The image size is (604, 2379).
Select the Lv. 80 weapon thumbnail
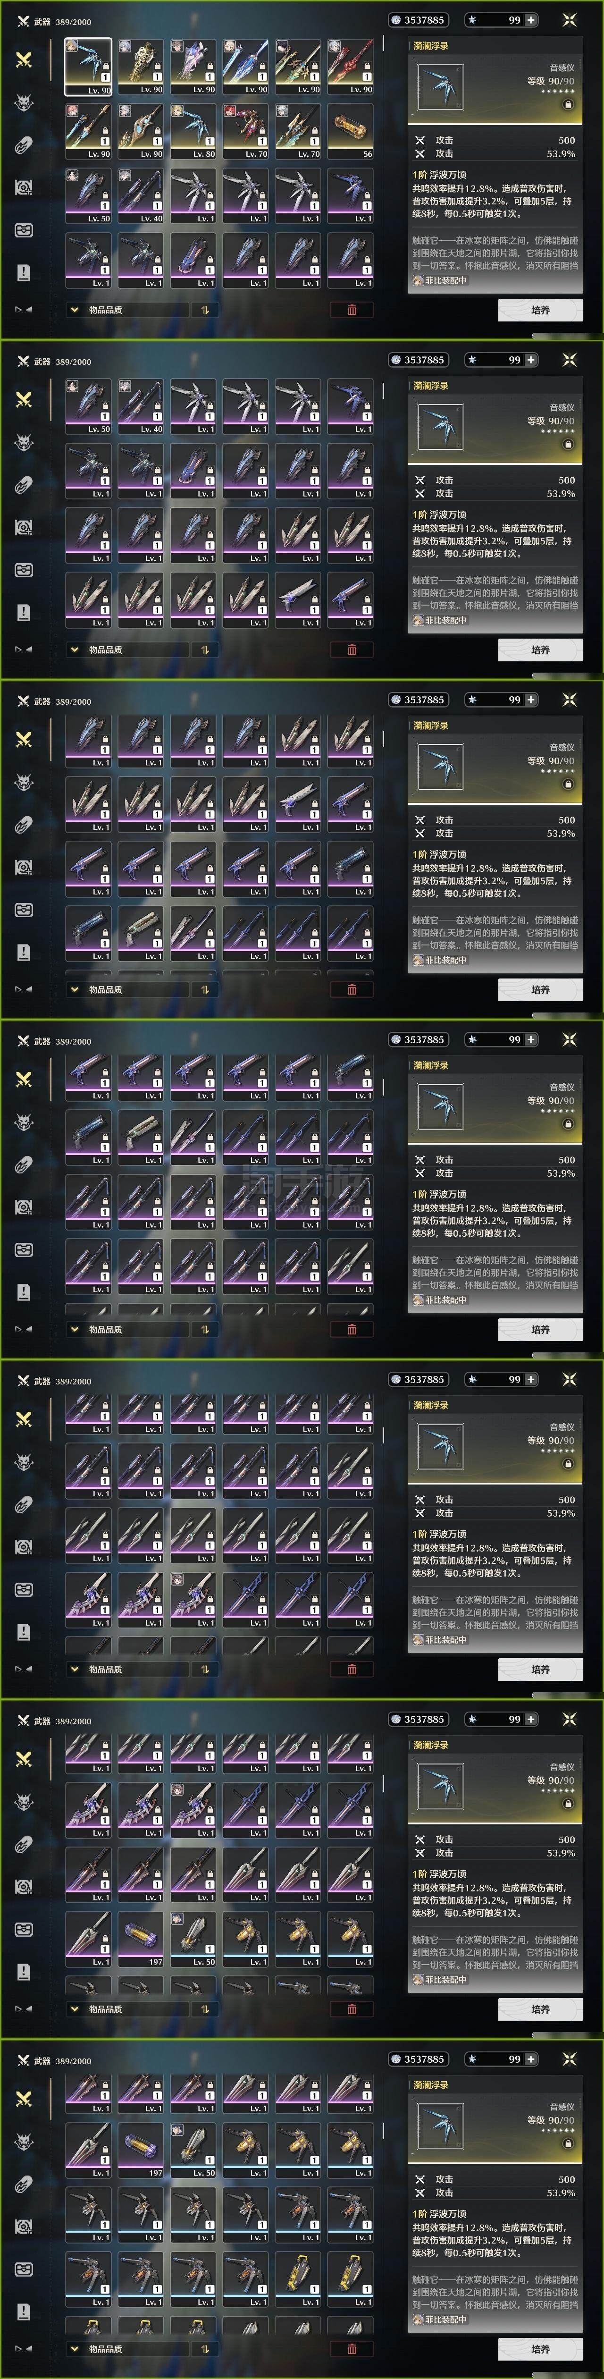pos(193,130)
